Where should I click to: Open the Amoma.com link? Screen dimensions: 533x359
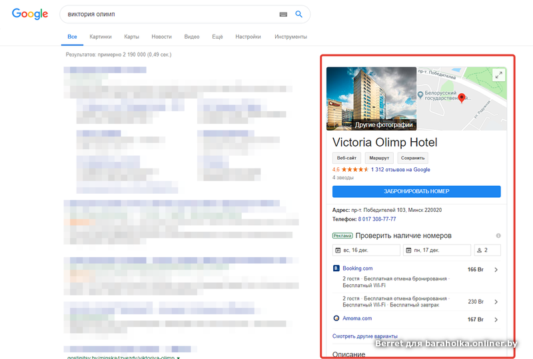[357, 318]
